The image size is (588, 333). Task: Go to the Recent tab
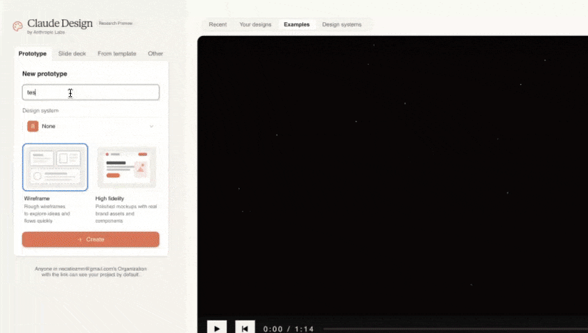coord(218,24)
